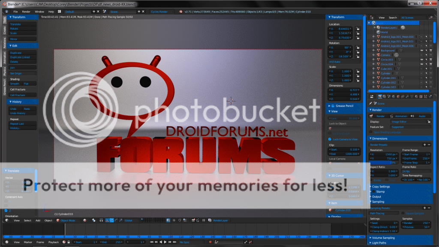This screenshot has width=439, height=247.
Task: Hide the Background object via eye icon
Action: (422, 51)
